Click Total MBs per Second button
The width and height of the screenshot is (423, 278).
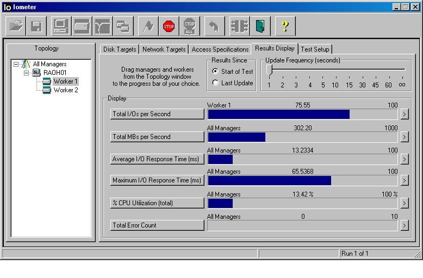pos(157,137)
